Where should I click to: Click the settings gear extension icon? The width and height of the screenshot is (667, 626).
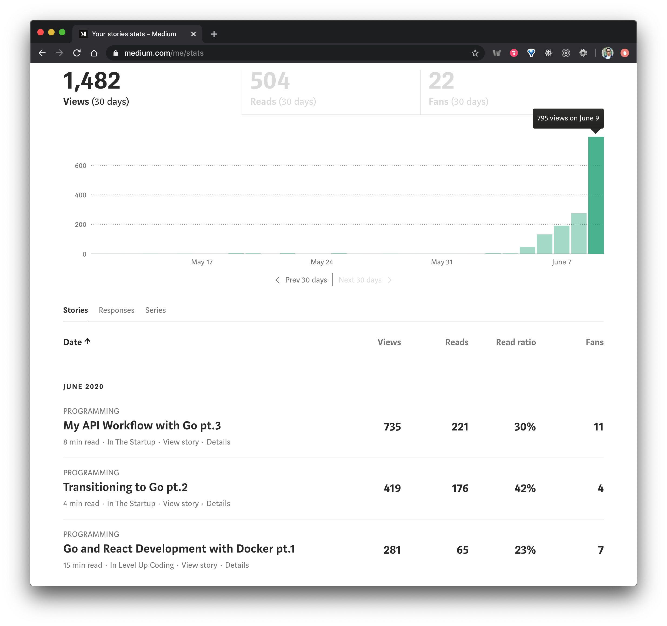point(583,53)
